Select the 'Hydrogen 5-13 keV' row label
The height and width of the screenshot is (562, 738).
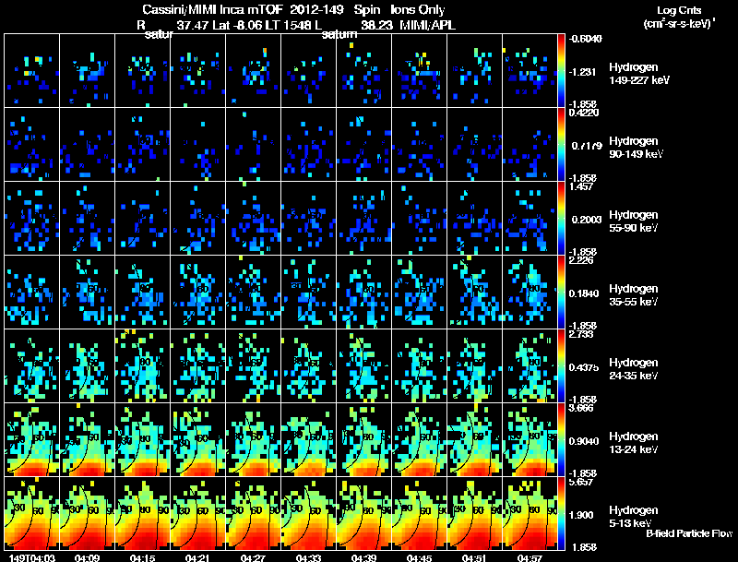click(634, 517)
